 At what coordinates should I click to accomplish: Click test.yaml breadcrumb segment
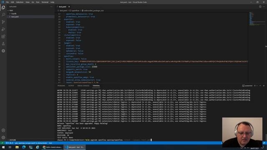point(63,10)
